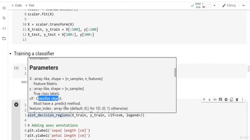
Task: Add a comment to the cell
Action: tap(220, 100)
